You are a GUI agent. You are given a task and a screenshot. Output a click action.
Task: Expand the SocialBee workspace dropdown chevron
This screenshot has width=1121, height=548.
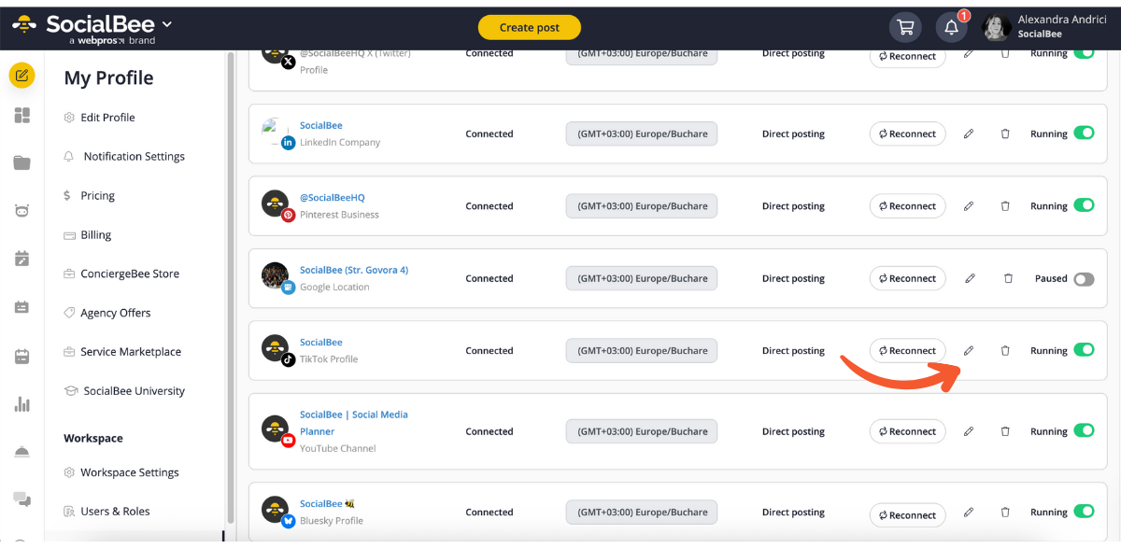click(167, 24)
